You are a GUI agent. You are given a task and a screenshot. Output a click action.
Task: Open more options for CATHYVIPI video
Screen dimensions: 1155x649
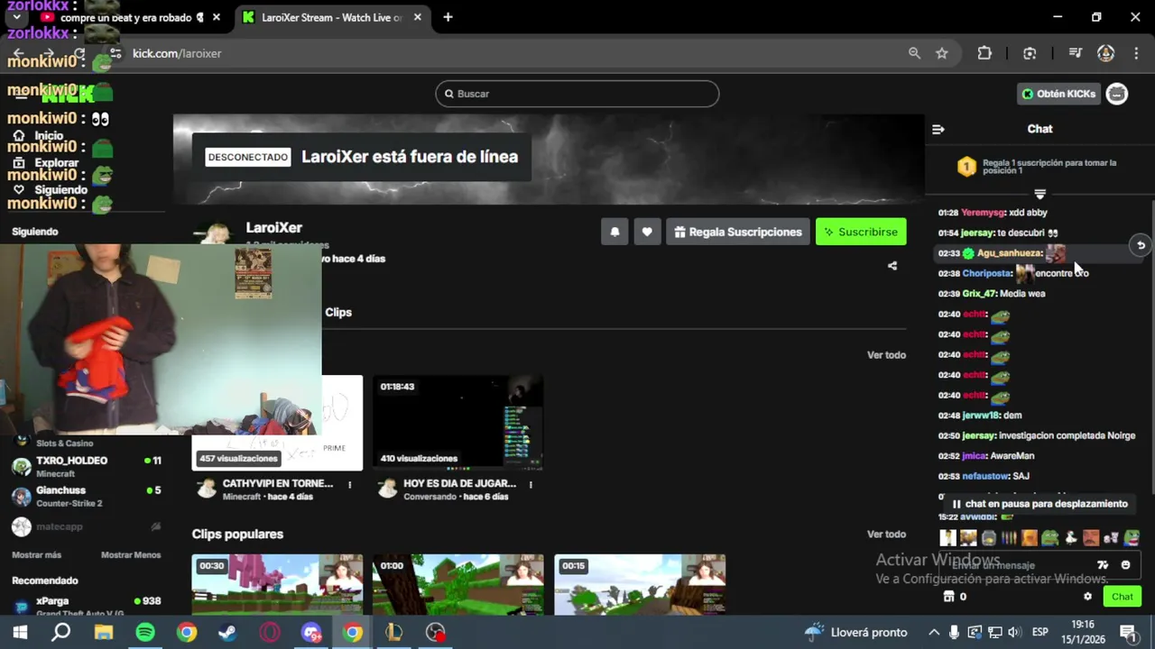pyautogui.click(x=350, y=484)
